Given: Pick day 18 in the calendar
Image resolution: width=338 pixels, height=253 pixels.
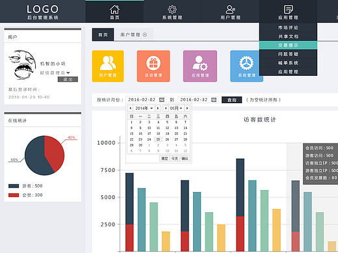Looking at the screenshot, I should click(x=158, y=134).
